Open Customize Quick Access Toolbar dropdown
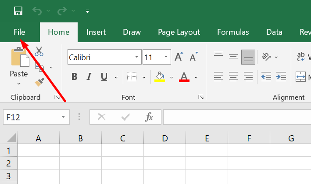 87,11
